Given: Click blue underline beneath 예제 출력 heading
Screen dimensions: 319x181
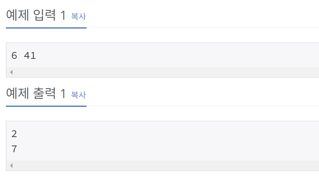Looking at the screenshot, I should point(46,106).
